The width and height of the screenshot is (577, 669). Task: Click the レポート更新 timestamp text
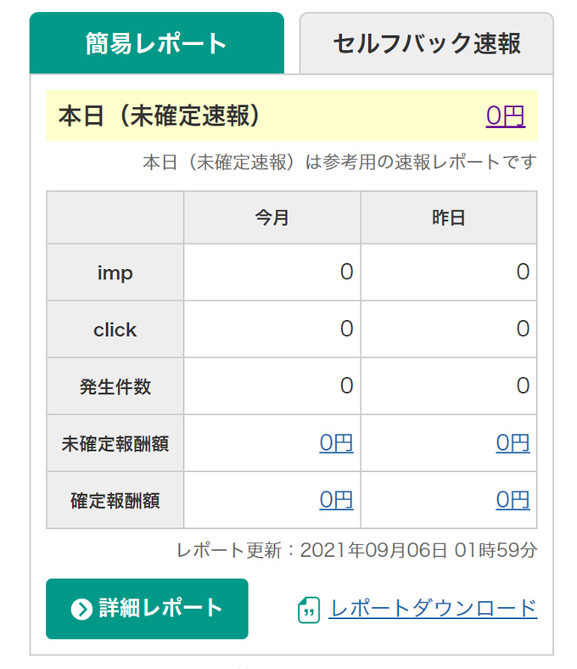[x=357, y=550]
